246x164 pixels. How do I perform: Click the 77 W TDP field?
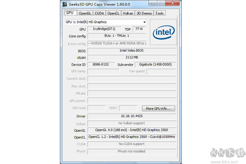tap(139, 29)
